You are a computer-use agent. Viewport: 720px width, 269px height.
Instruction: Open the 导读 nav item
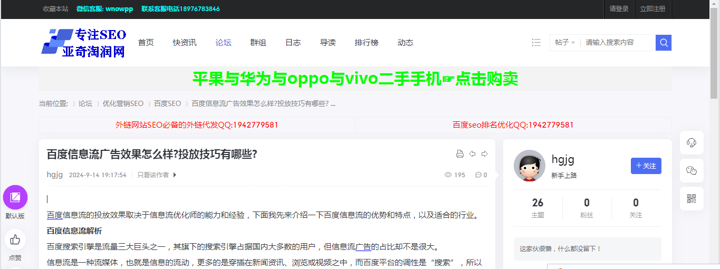pos(328,43)
